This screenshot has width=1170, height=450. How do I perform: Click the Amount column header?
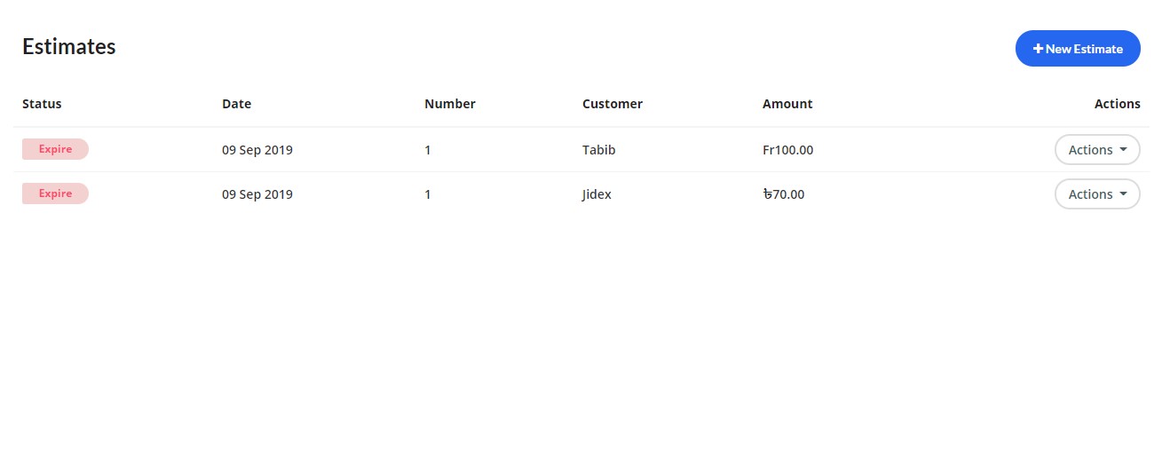787,104
